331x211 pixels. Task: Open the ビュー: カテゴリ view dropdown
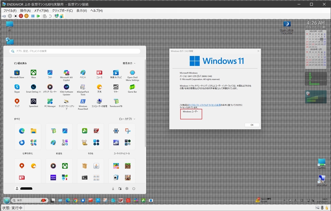pyautogui.click(x=127, y=119)
